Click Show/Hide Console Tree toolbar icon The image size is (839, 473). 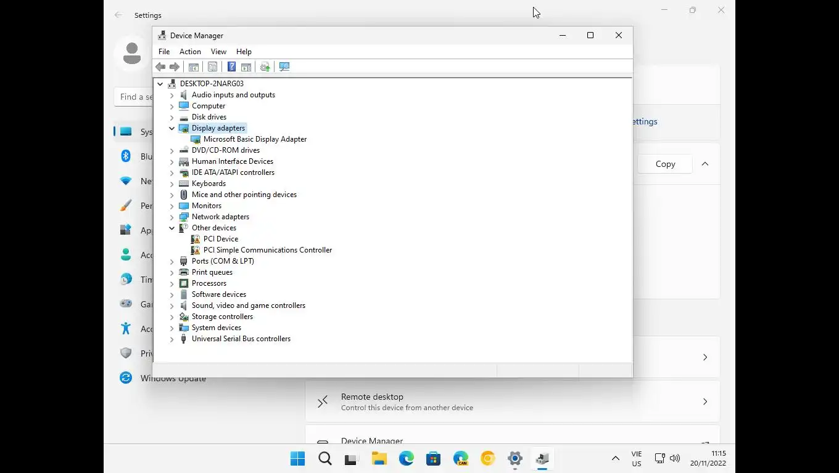pyautogui.click(x=193, y=67)
